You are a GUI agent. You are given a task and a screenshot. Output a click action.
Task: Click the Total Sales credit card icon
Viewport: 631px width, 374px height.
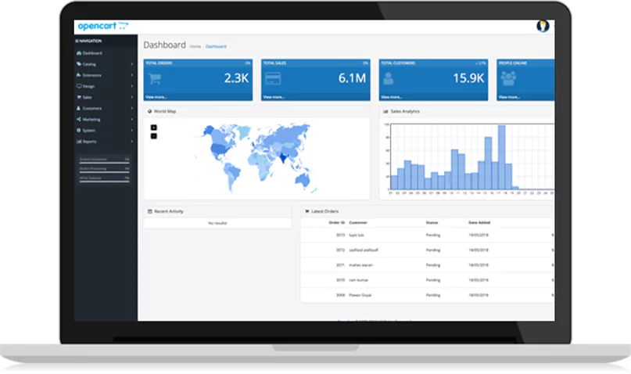pyautogui.click(x=274, y=78)
